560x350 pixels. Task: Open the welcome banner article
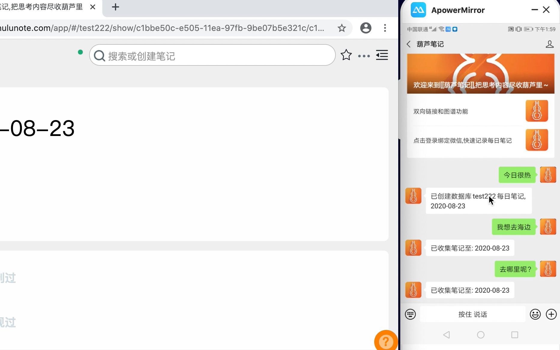tap(480, 74)
